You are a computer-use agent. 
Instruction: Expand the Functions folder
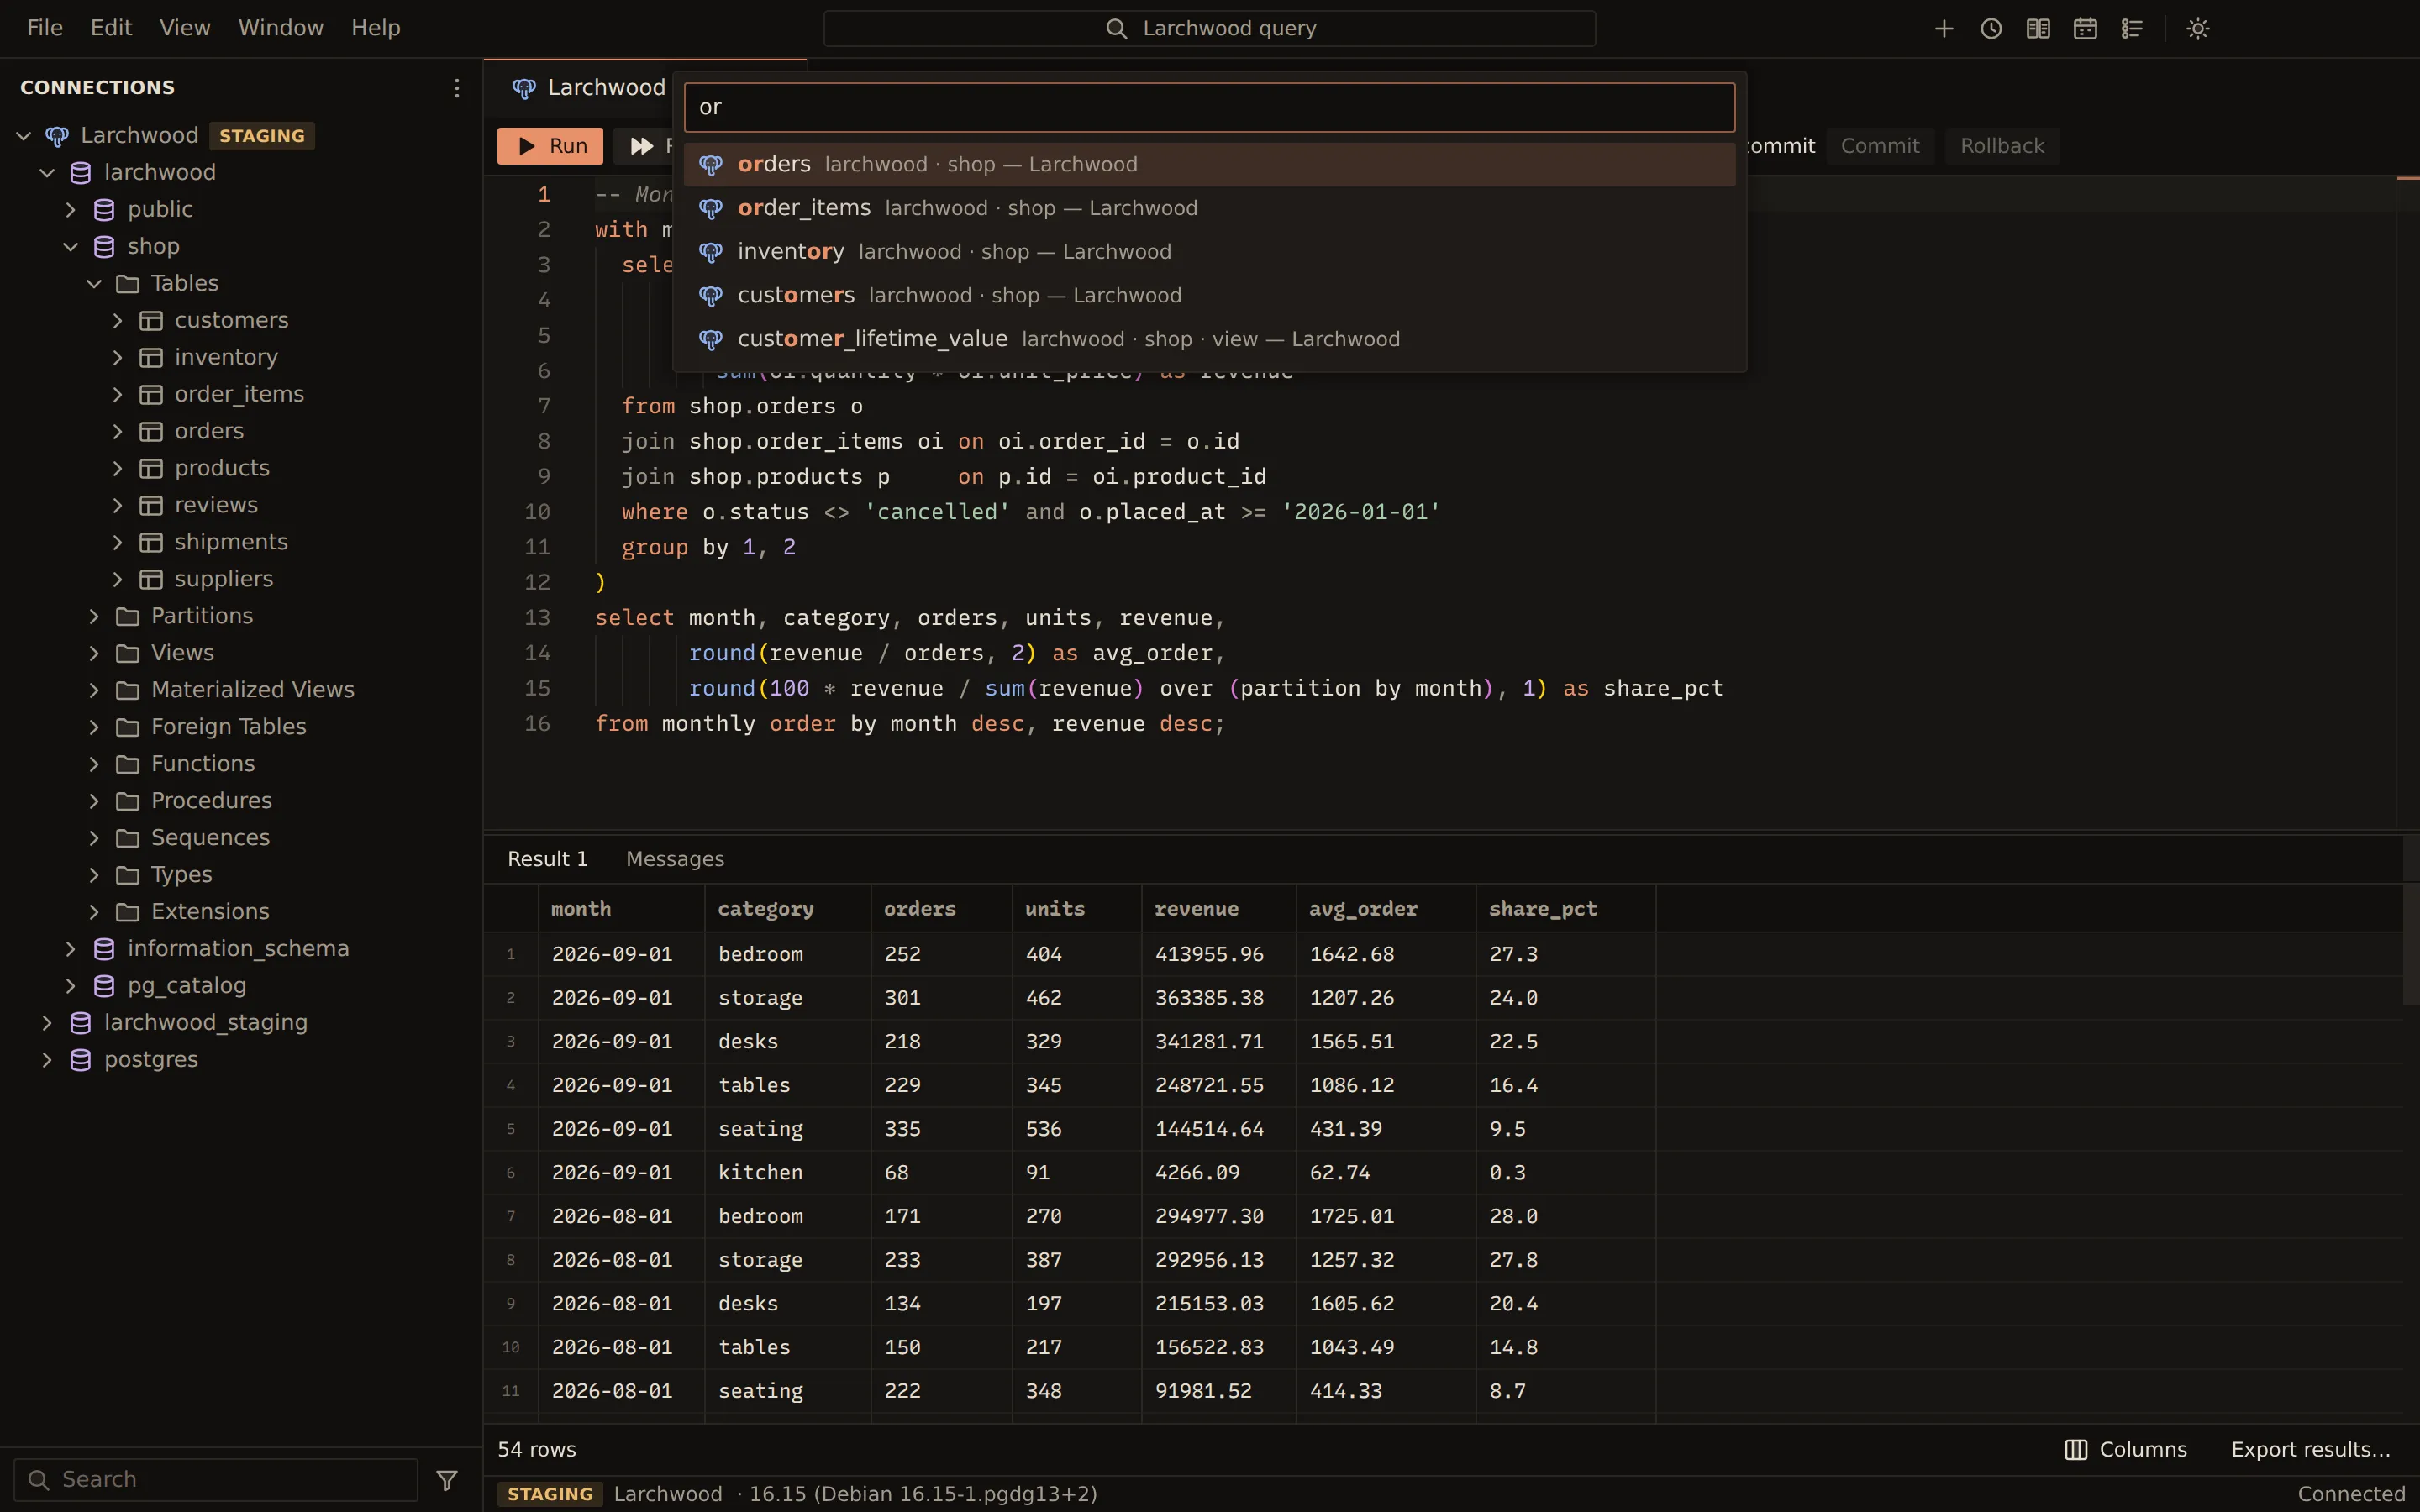tap(94, 764)
